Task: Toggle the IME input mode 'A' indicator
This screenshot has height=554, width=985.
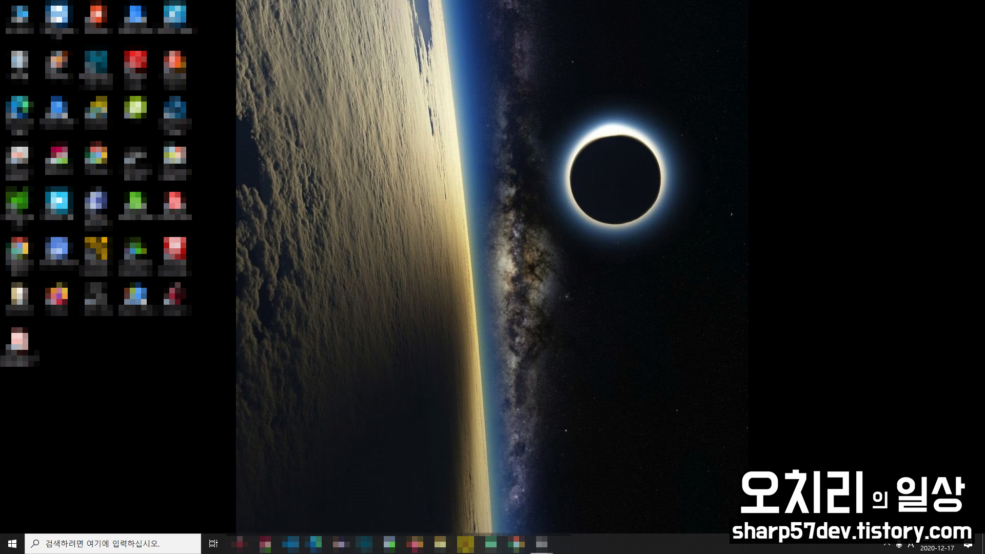Action: click(911, 544)
